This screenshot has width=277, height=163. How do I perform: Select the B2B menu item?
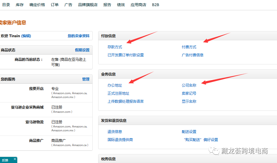155,4
